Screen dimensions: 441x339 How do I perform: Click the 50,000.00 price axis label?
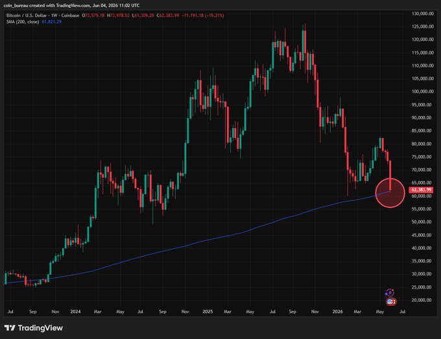pyautogui.click(x=422, y=222)
